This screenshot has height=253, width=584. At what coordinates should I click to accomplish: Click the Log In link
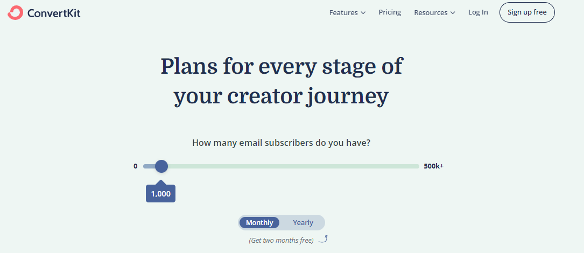click(478, 12)
